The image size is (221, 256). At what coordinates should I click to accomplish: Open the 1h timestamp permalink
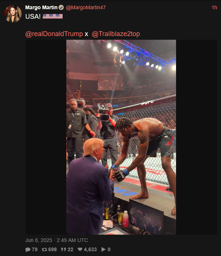[214, 7]
